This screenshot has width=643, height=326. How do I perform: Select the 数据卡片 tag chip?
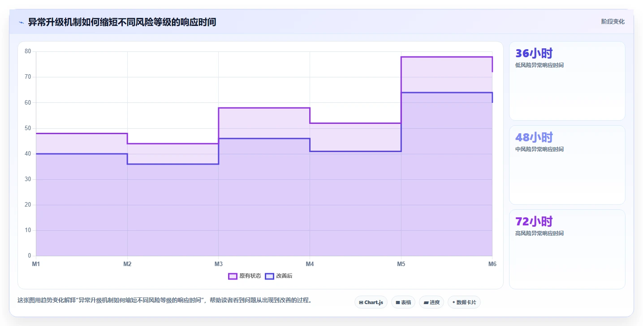[x=464, y=302]
